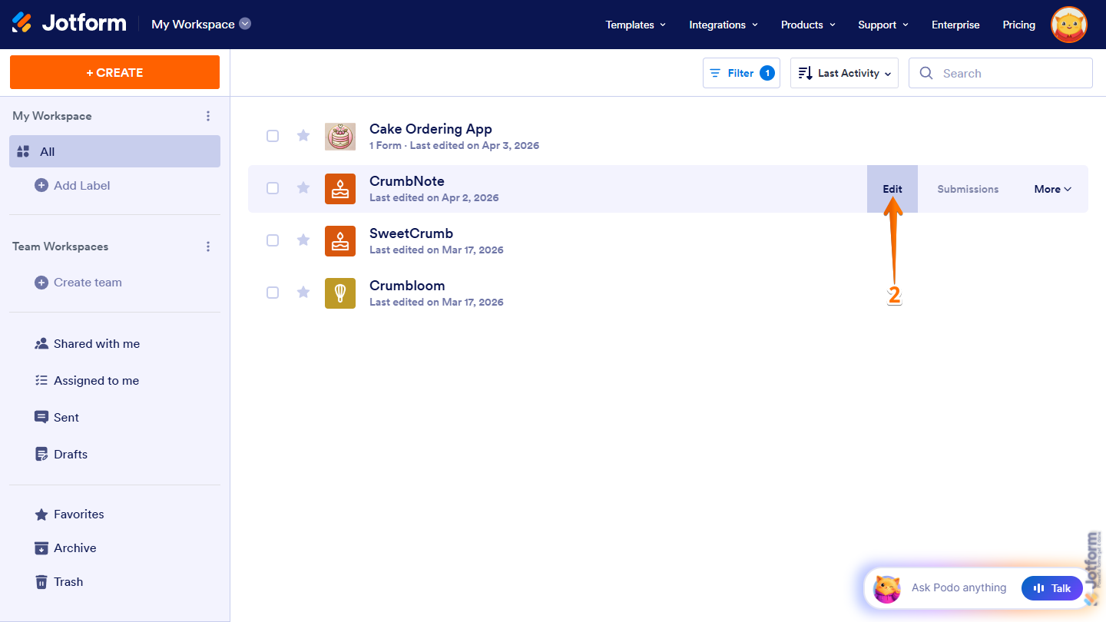The height and width of the screenshot is (622, 1106).
Task: Open Submissions for CrumbNote
Action: [x=968, y=189]
